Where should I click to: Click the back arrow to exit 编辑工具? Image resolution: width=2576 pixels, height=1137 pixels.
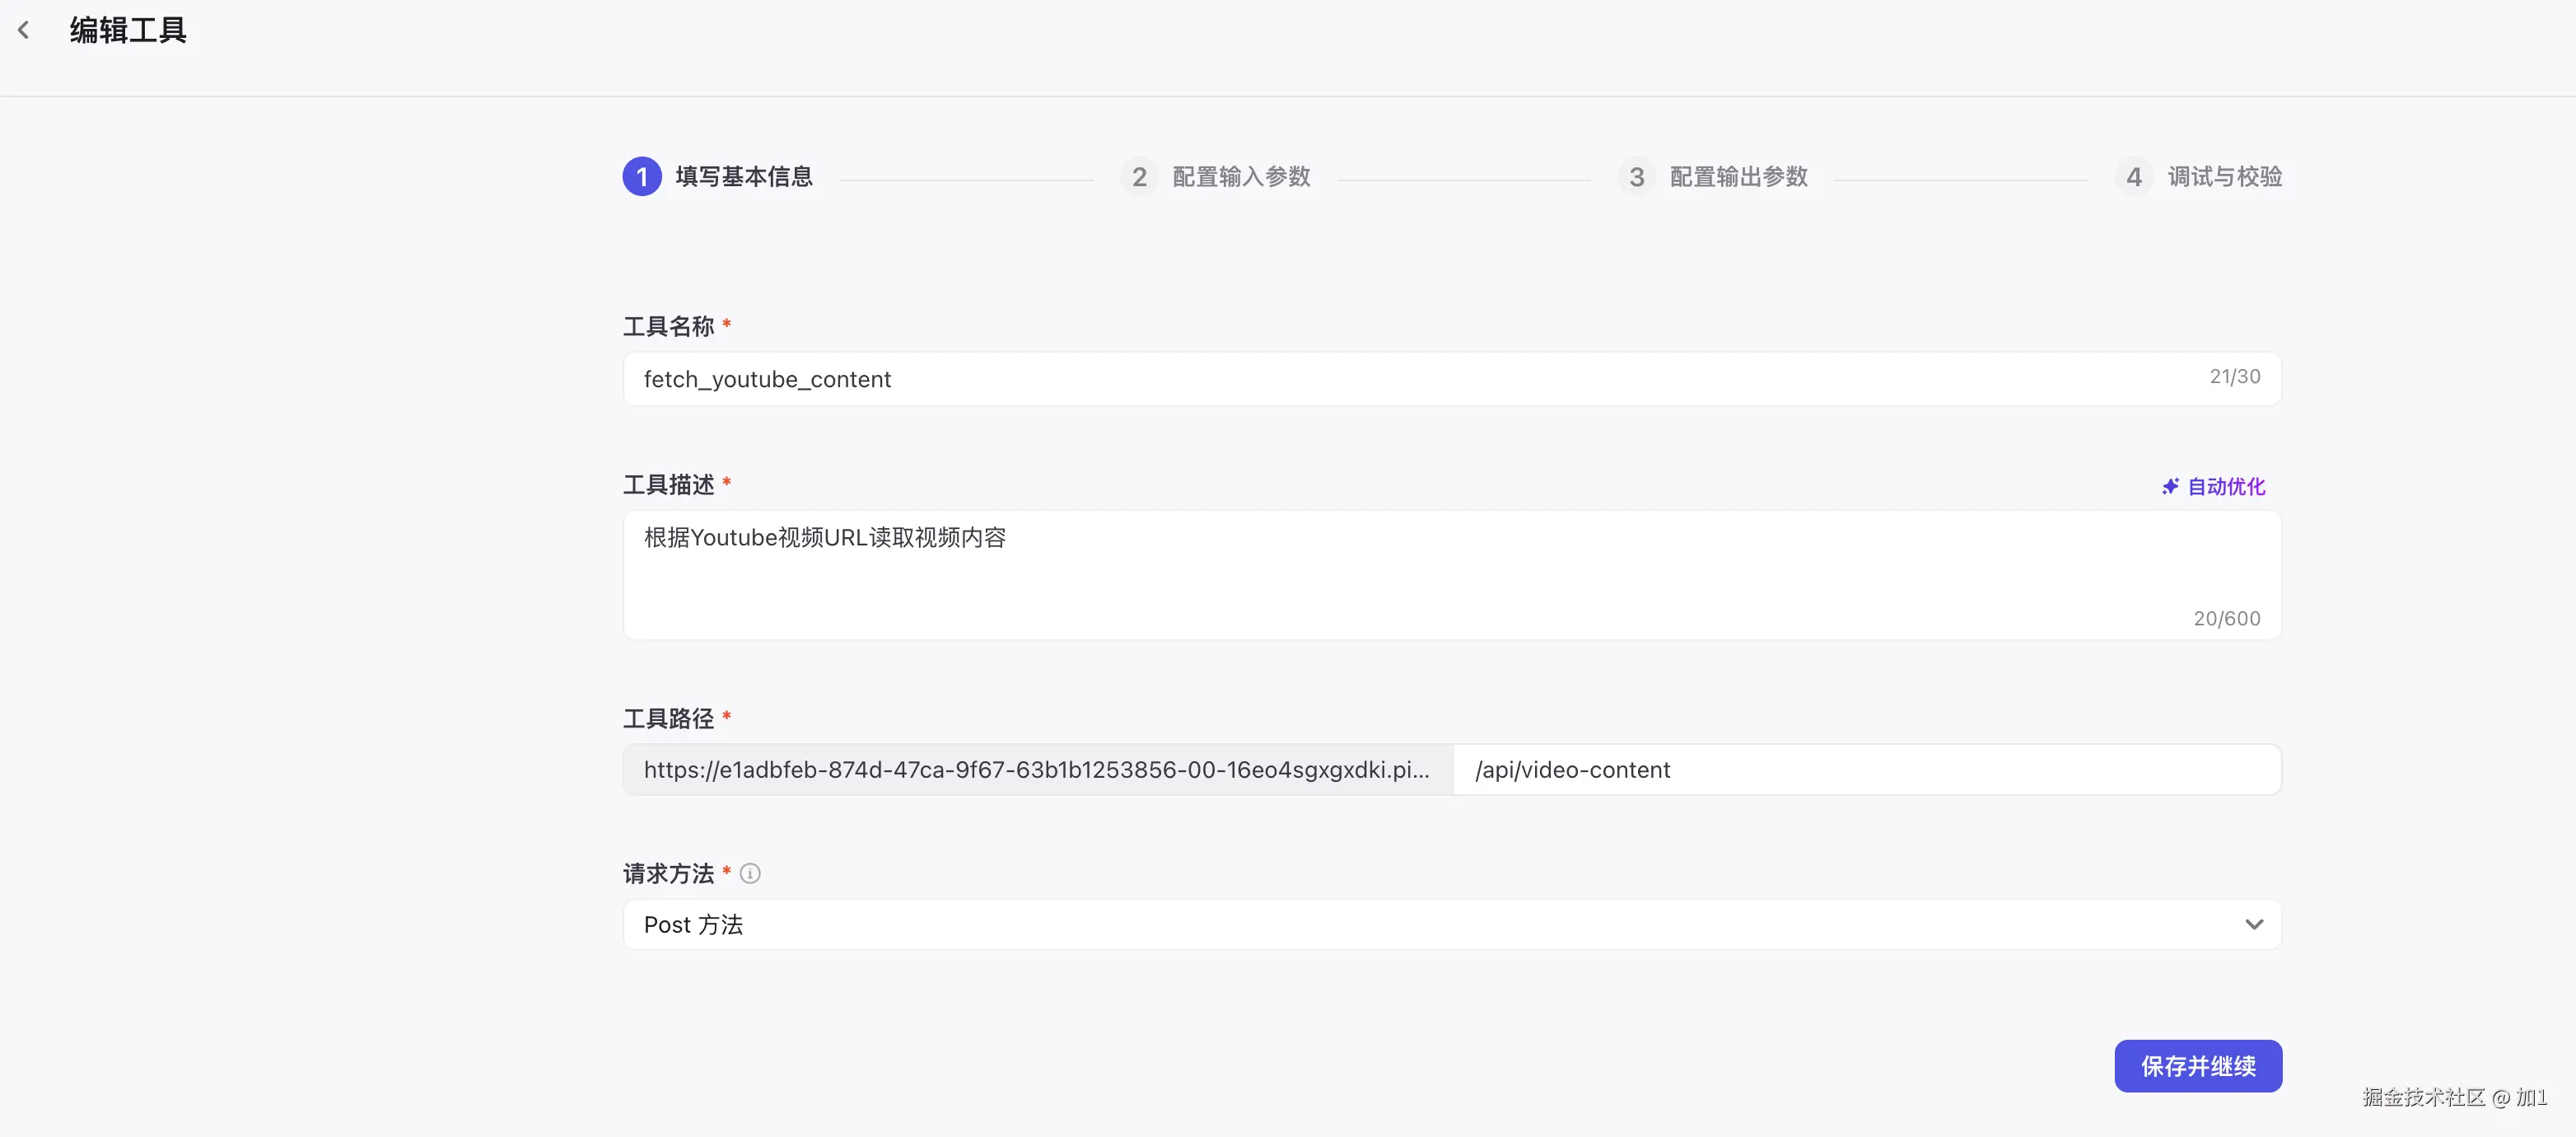[x=24, y=29]
